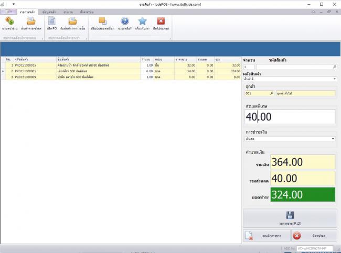
Task: Click the magnifier in product code field
Action: tap(335, 67)
